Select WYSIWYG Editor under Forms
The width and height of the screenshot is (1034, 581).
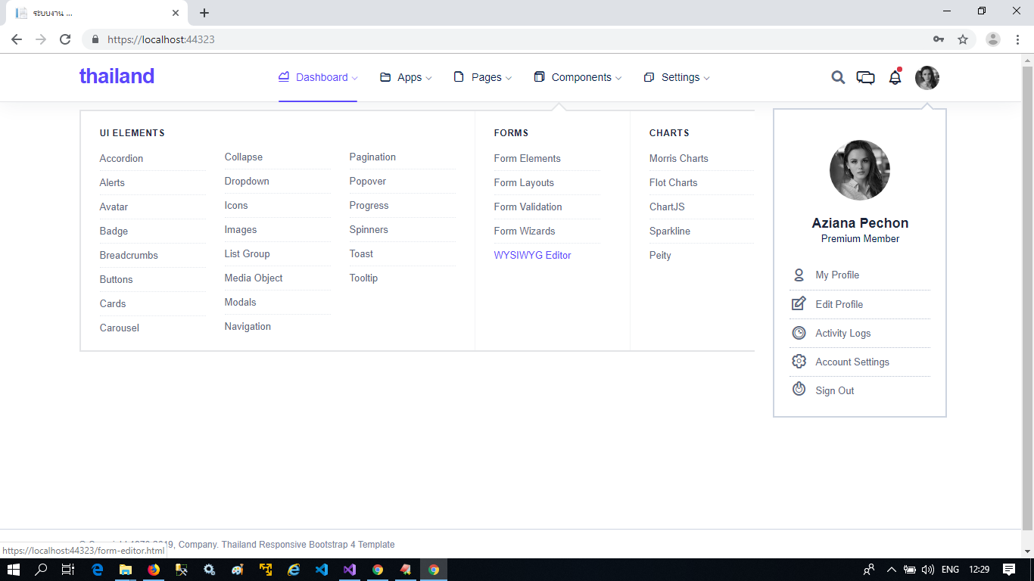pos(532,255)
